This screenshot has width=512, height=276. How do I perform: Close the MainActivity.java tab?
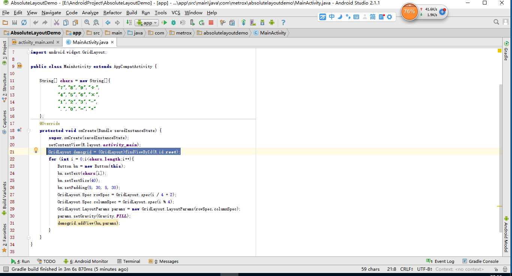(113, 42)
